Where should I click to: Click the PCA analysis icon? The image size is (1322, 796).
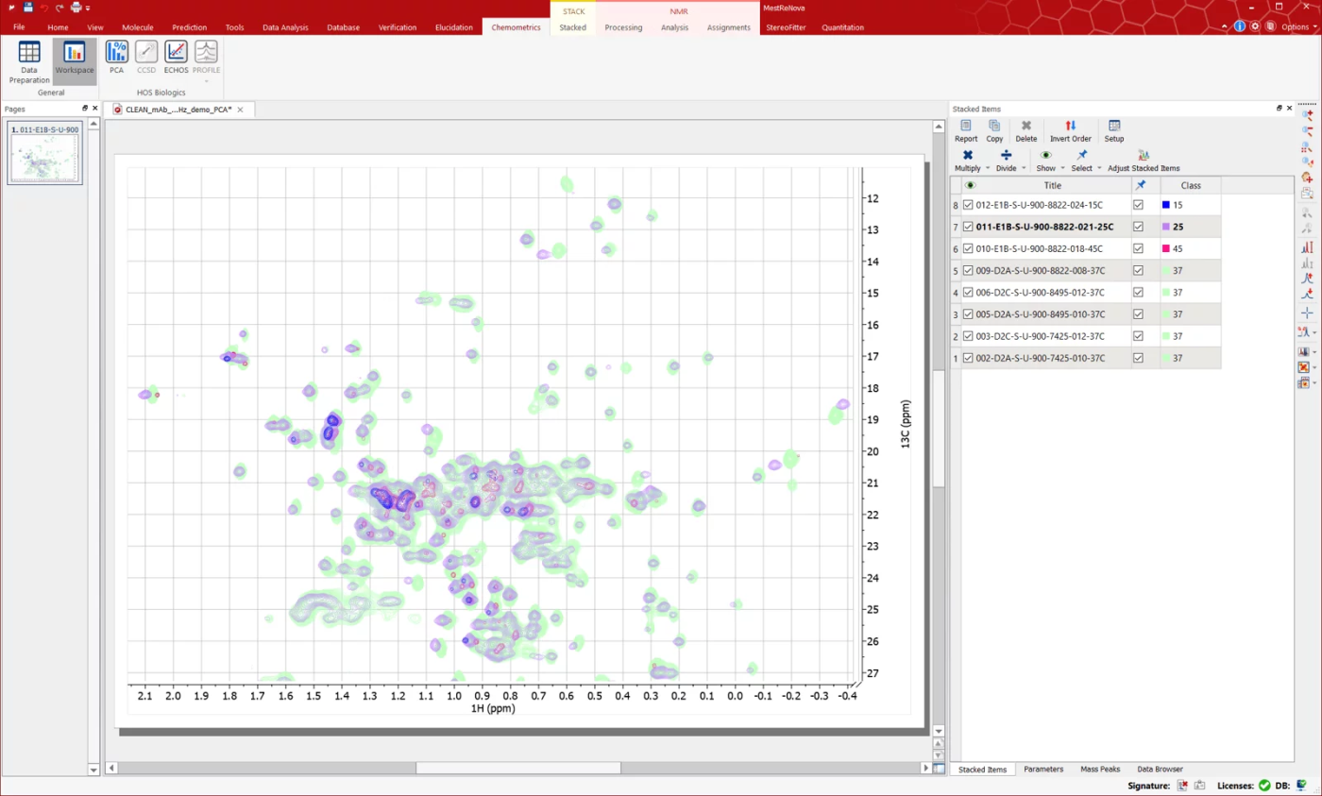[x=116, y=57]
